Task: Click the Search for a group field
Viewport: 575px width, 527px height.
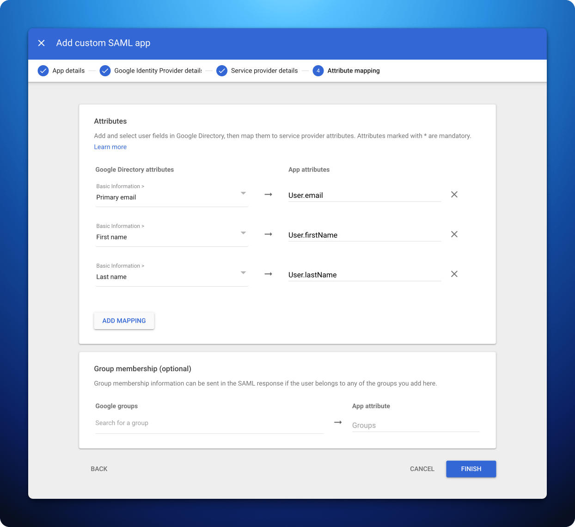Action: tap(185, 423)
